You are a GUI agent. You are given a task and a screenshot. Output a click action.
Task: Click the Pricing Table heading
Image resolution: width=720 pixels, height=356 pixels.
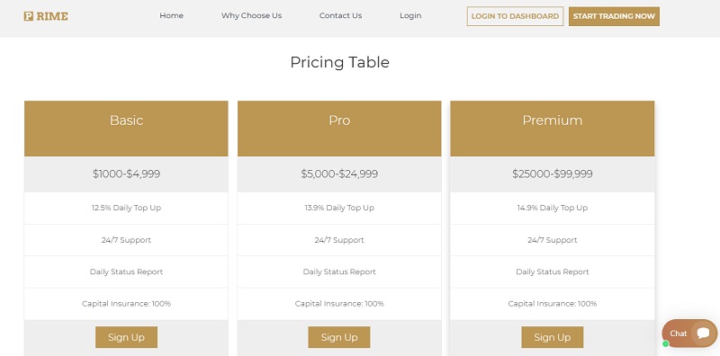340,62
